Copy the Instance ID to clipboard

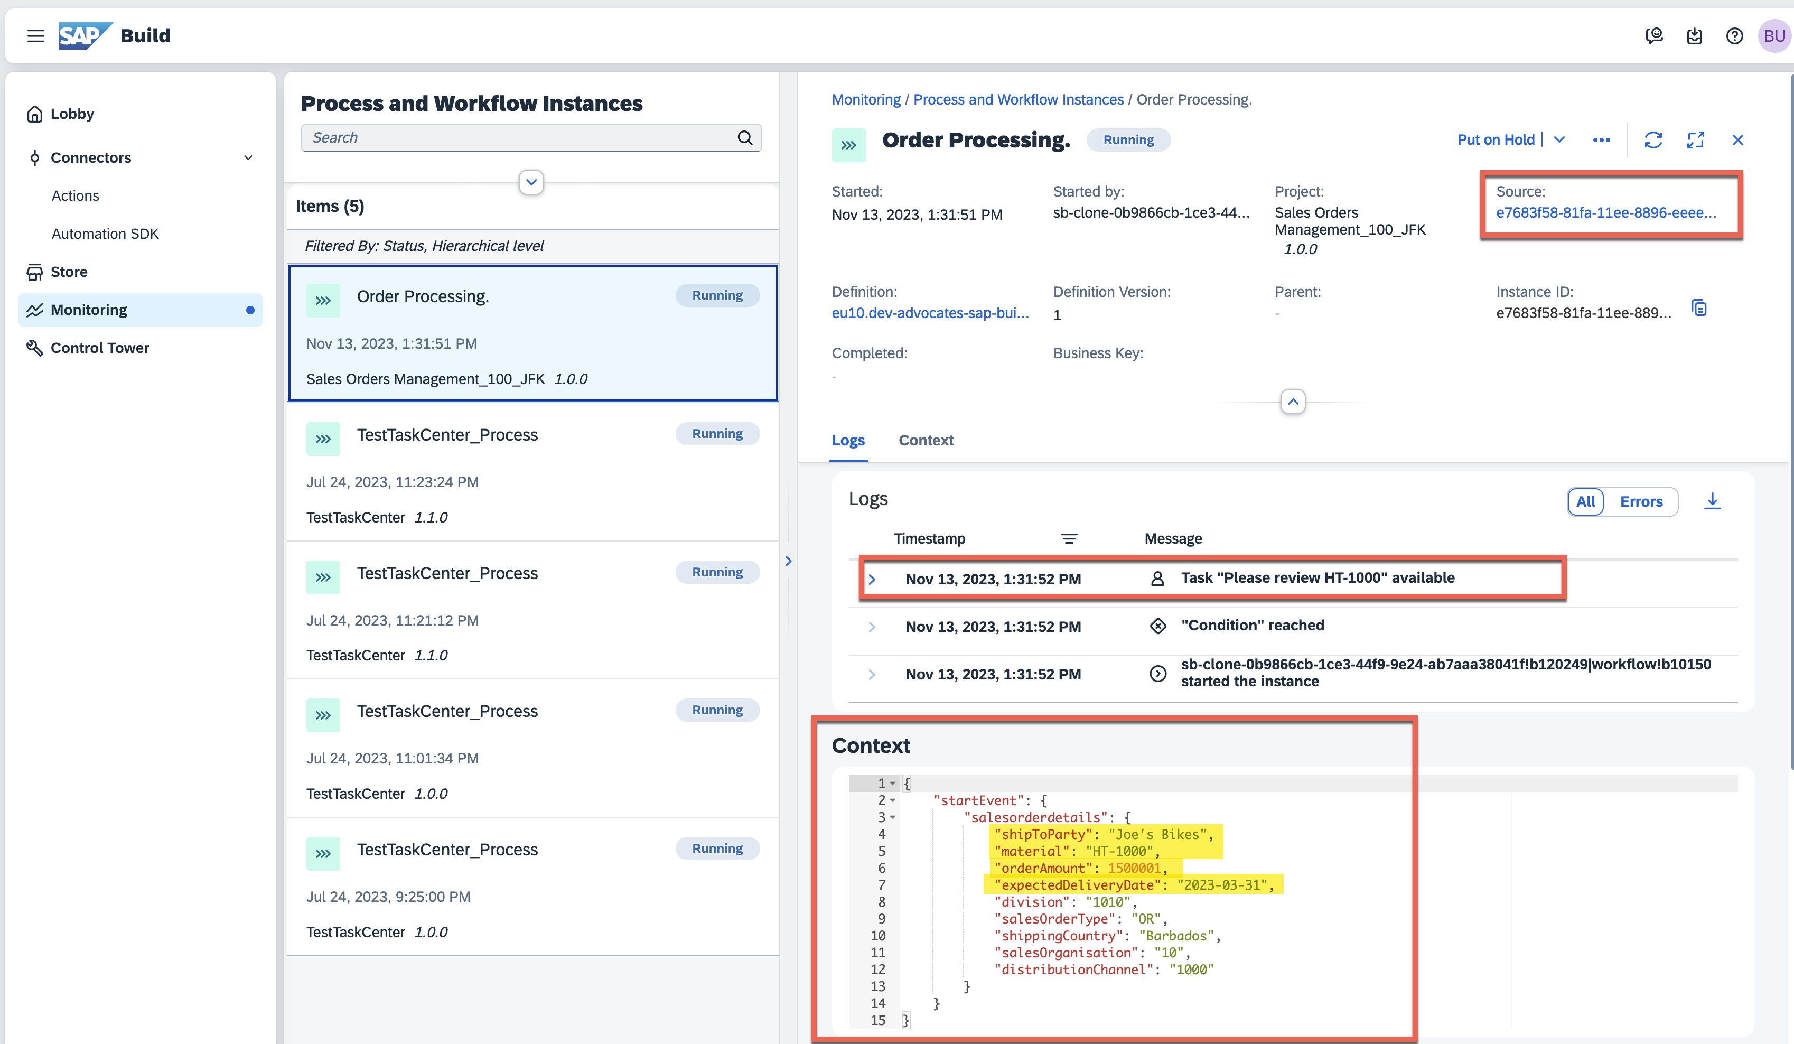[x=1699, y=307]
